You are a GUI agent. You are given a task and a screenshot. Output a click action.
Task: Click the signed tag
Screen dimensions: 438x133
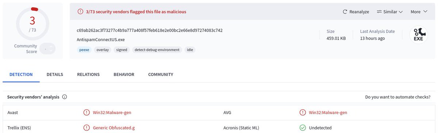point(122,50)
